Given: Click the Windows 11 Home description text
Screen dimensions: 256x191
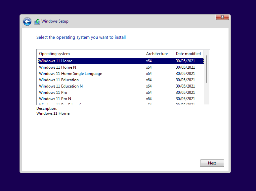Looking at the screenshot, I should [x=53, y=113].
